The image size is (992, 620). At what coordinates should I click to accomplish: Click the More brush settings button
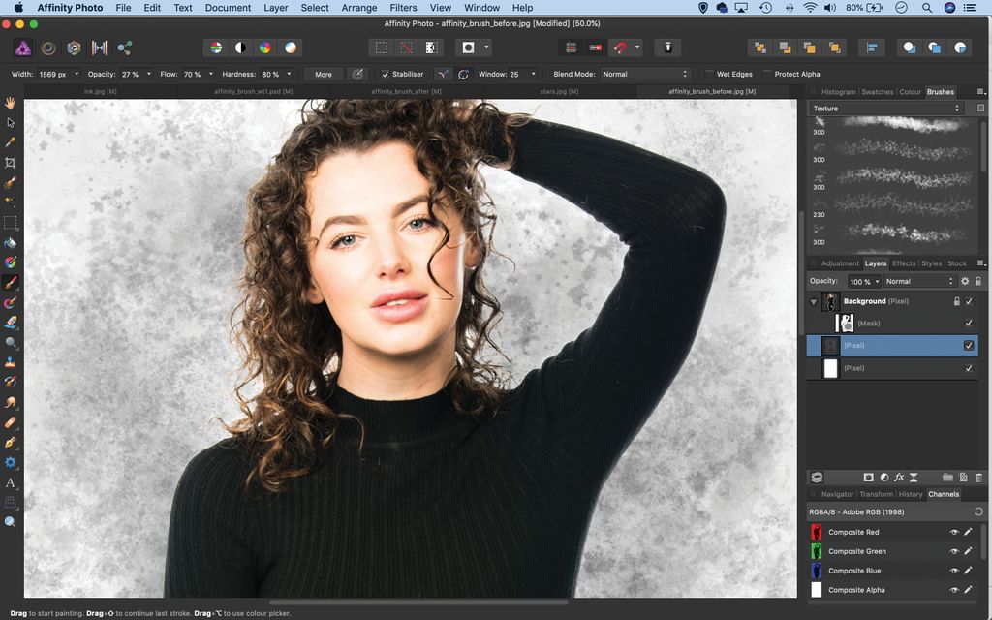point(324,74)
